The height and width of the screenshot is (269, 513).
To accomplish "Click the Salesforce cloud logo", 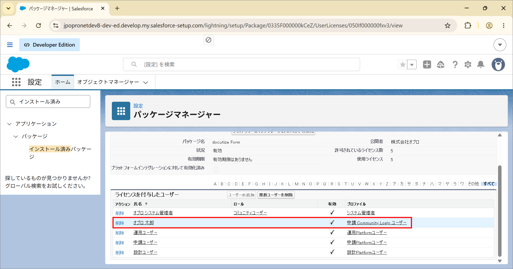I will [x=18, y=64].
